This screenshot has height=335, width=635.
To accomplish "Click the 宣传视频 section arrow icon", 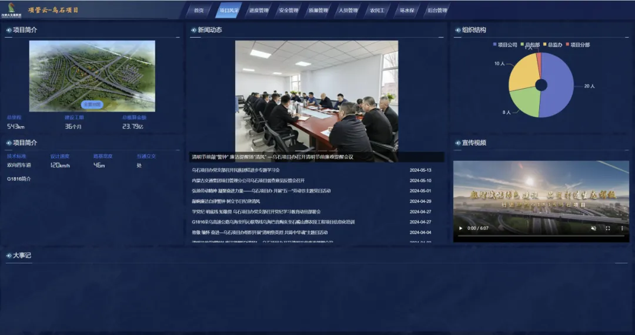I will pos(458,143).
